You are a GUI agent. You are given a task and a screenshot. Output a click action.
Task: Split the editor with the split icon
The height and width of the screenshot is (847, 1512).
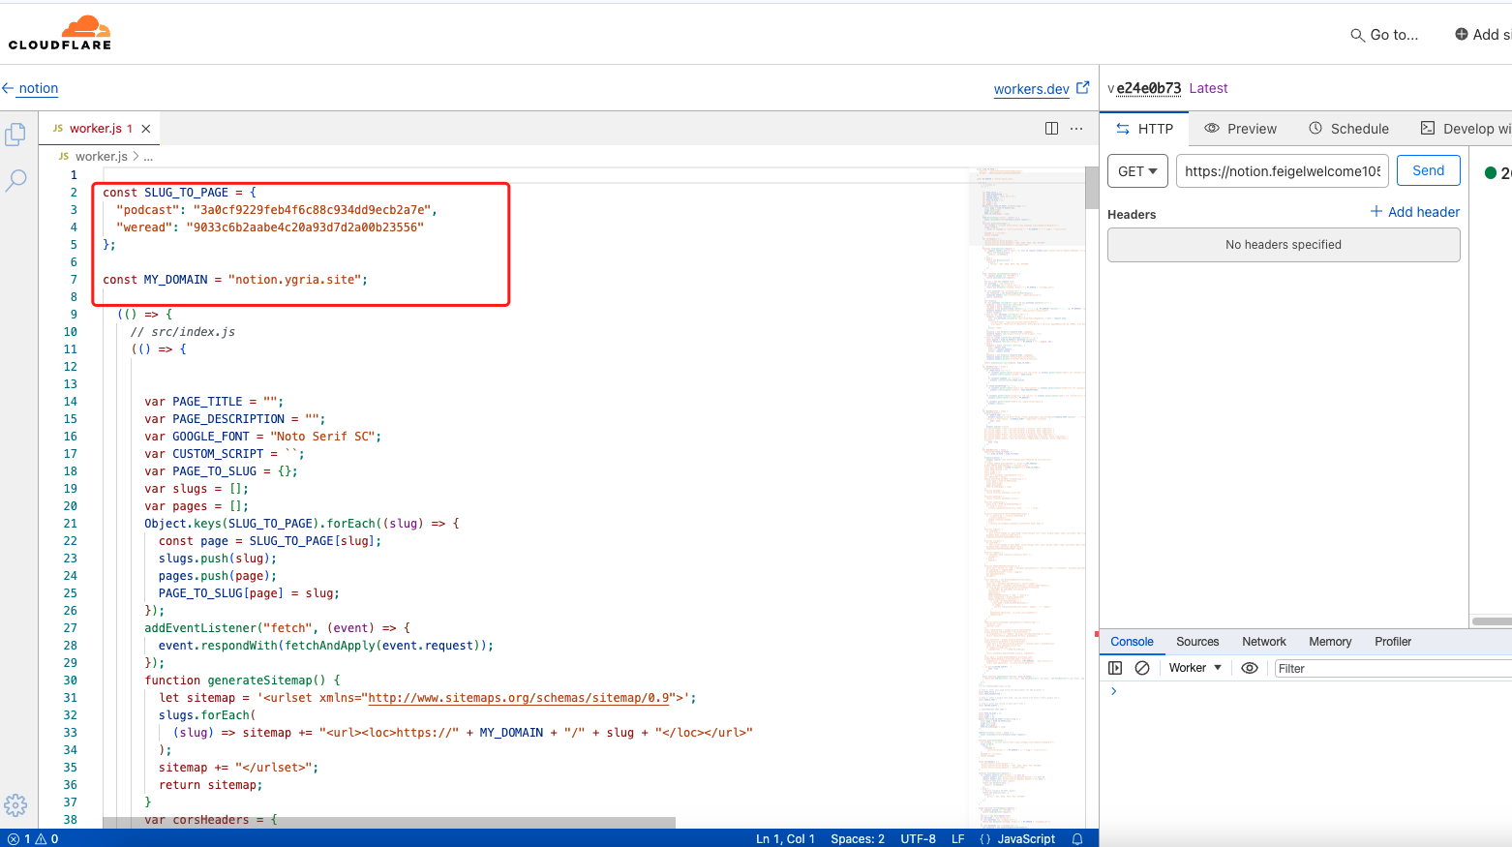[x=1051, y=129]
